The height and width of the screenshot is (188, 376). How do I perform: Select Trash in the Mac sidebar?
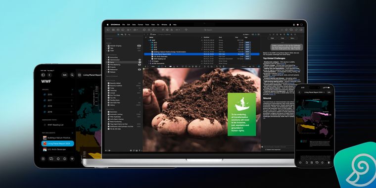click(124, 50)
